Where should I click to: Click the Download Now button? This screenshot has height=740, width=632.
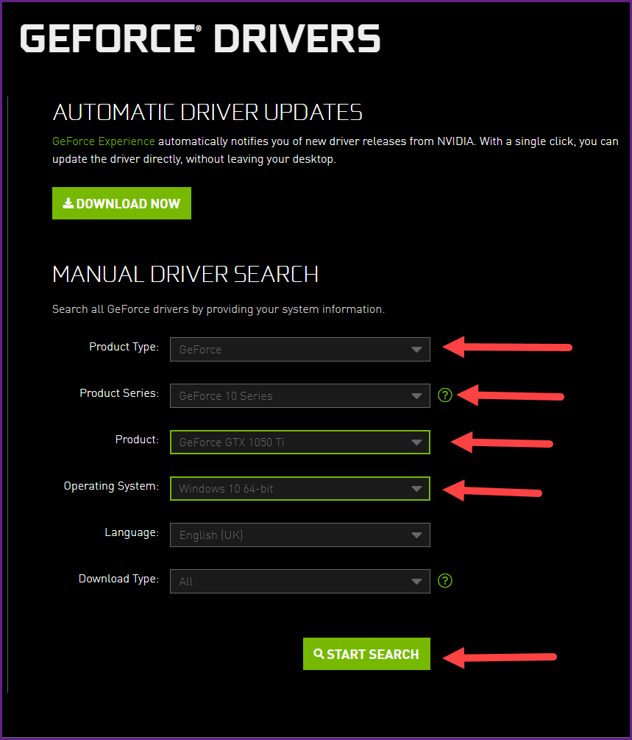click(121, 203)
